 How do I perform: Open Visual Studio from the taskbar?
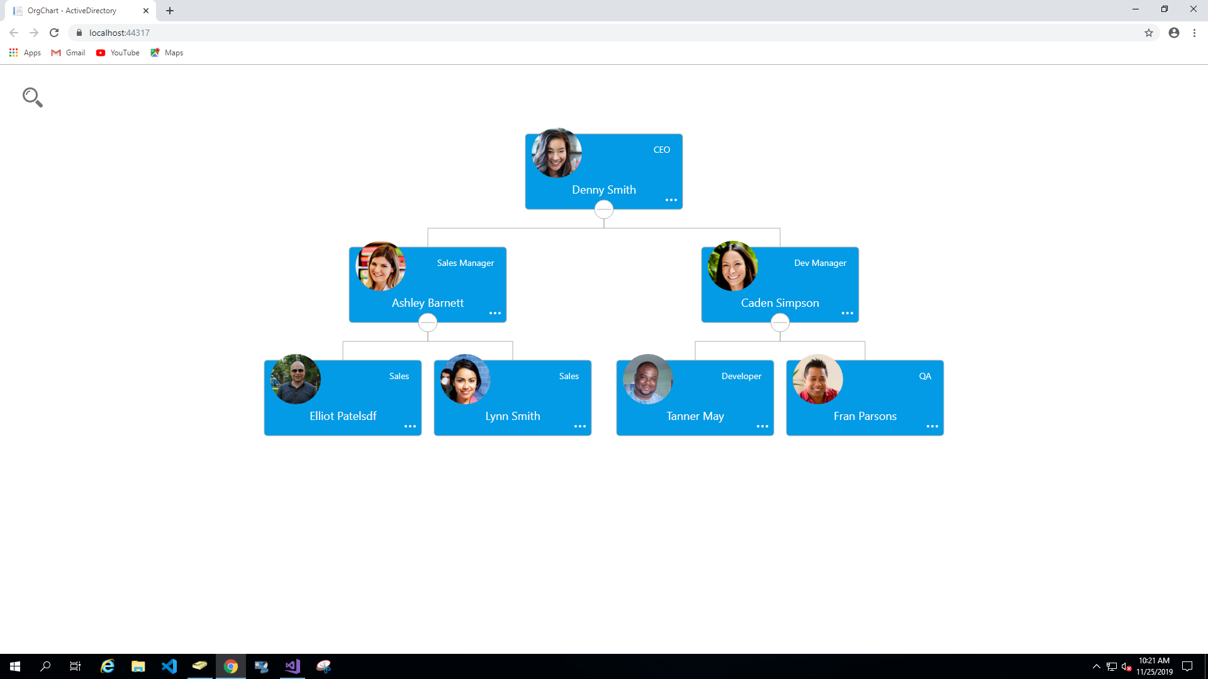tap(293, 666)
